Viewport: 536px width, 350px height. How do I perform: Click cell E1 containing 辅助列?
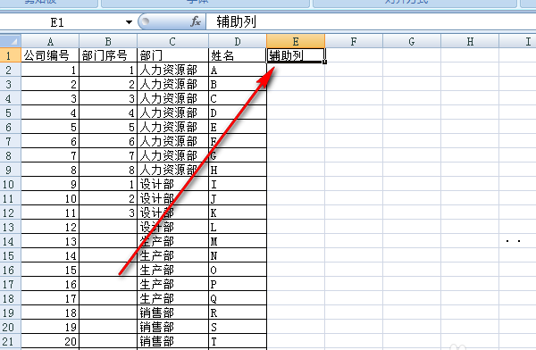(296, 55)
